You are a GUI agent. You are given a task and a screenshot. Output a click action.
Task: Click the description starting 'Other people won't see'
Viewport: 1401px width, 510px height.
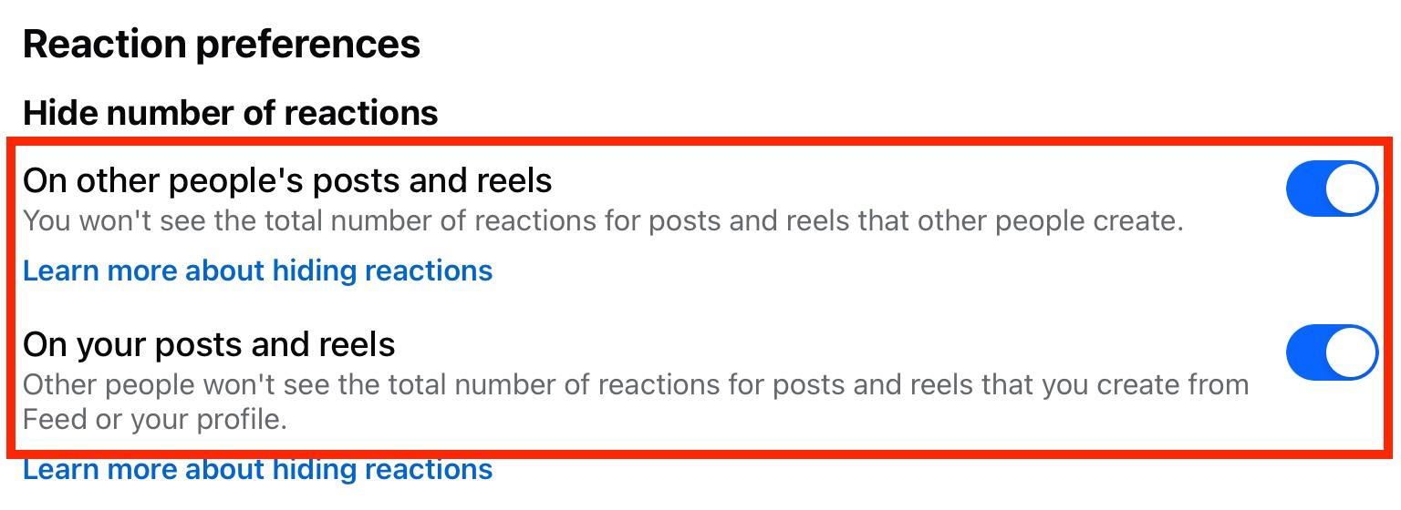click(635, 384)
